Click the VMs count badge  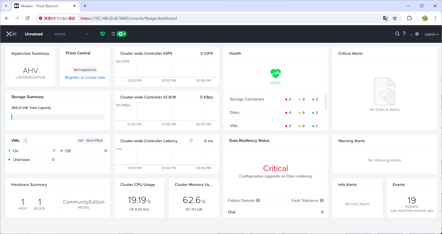[x=25, y=141]
